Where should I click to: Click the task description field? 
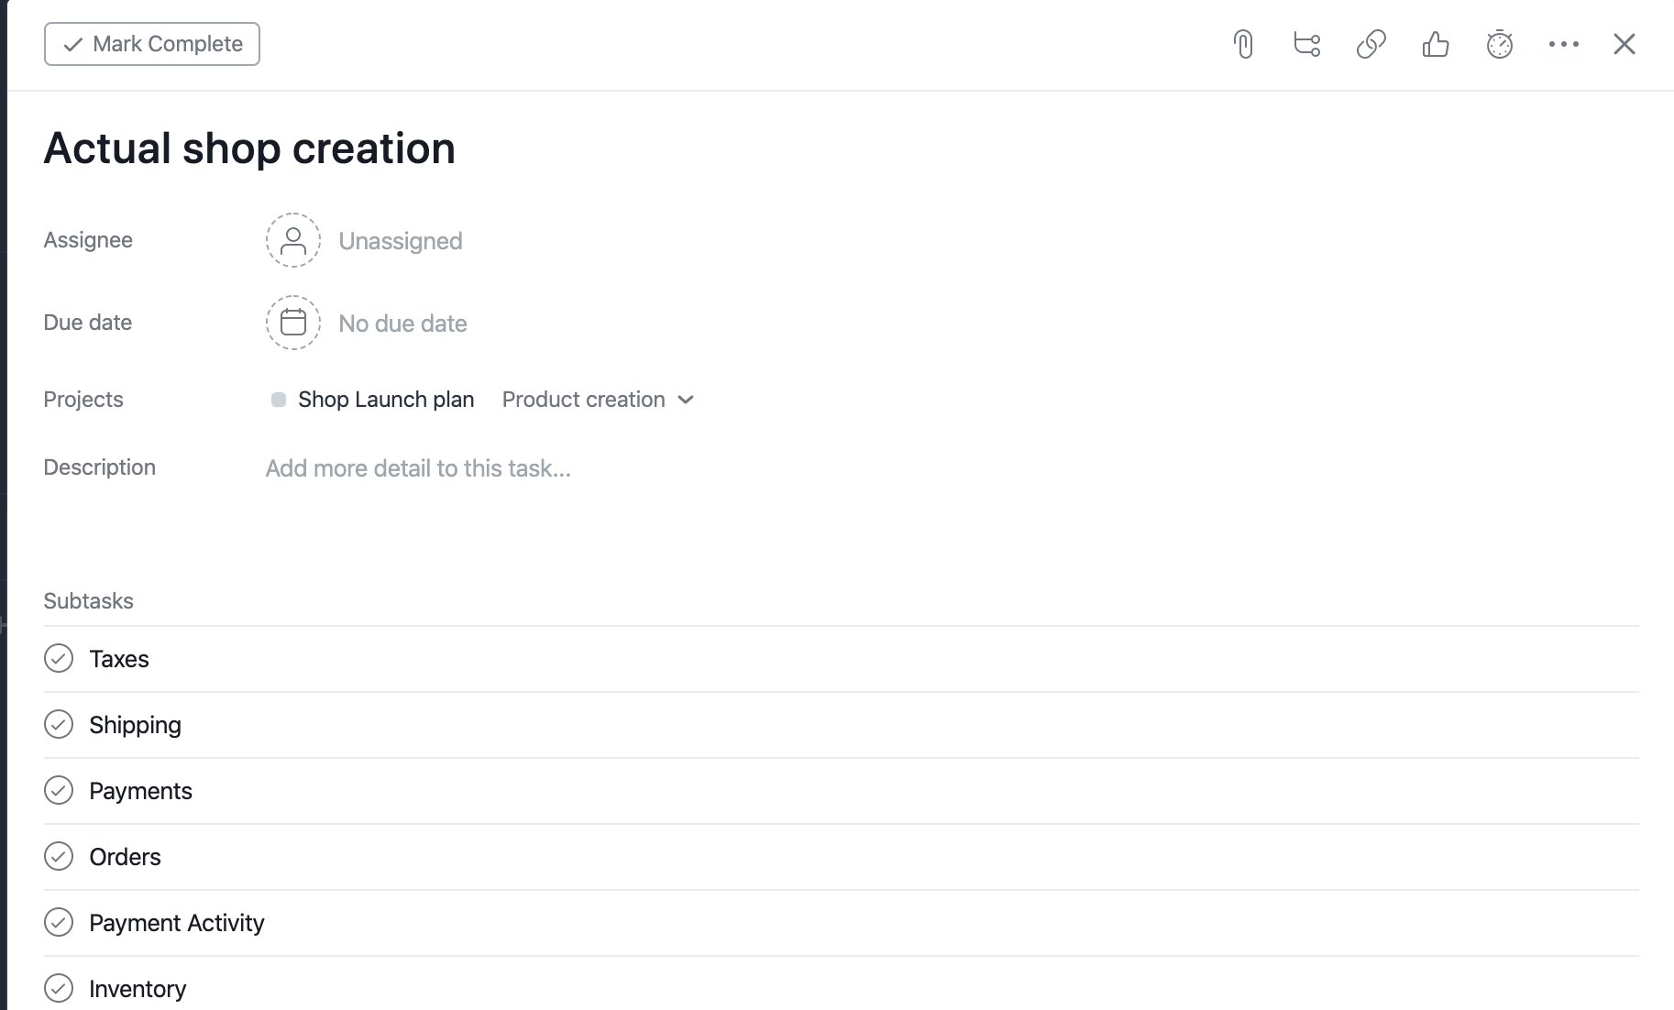(418, 468)
